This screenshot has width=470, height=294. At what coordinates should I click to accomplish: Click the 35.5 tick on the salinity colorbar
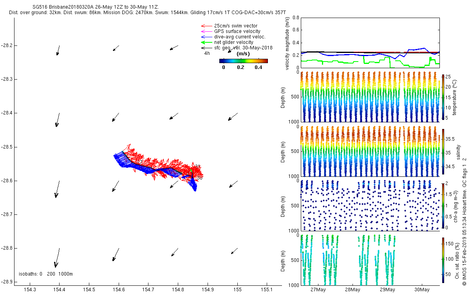[x=450, y=139]
